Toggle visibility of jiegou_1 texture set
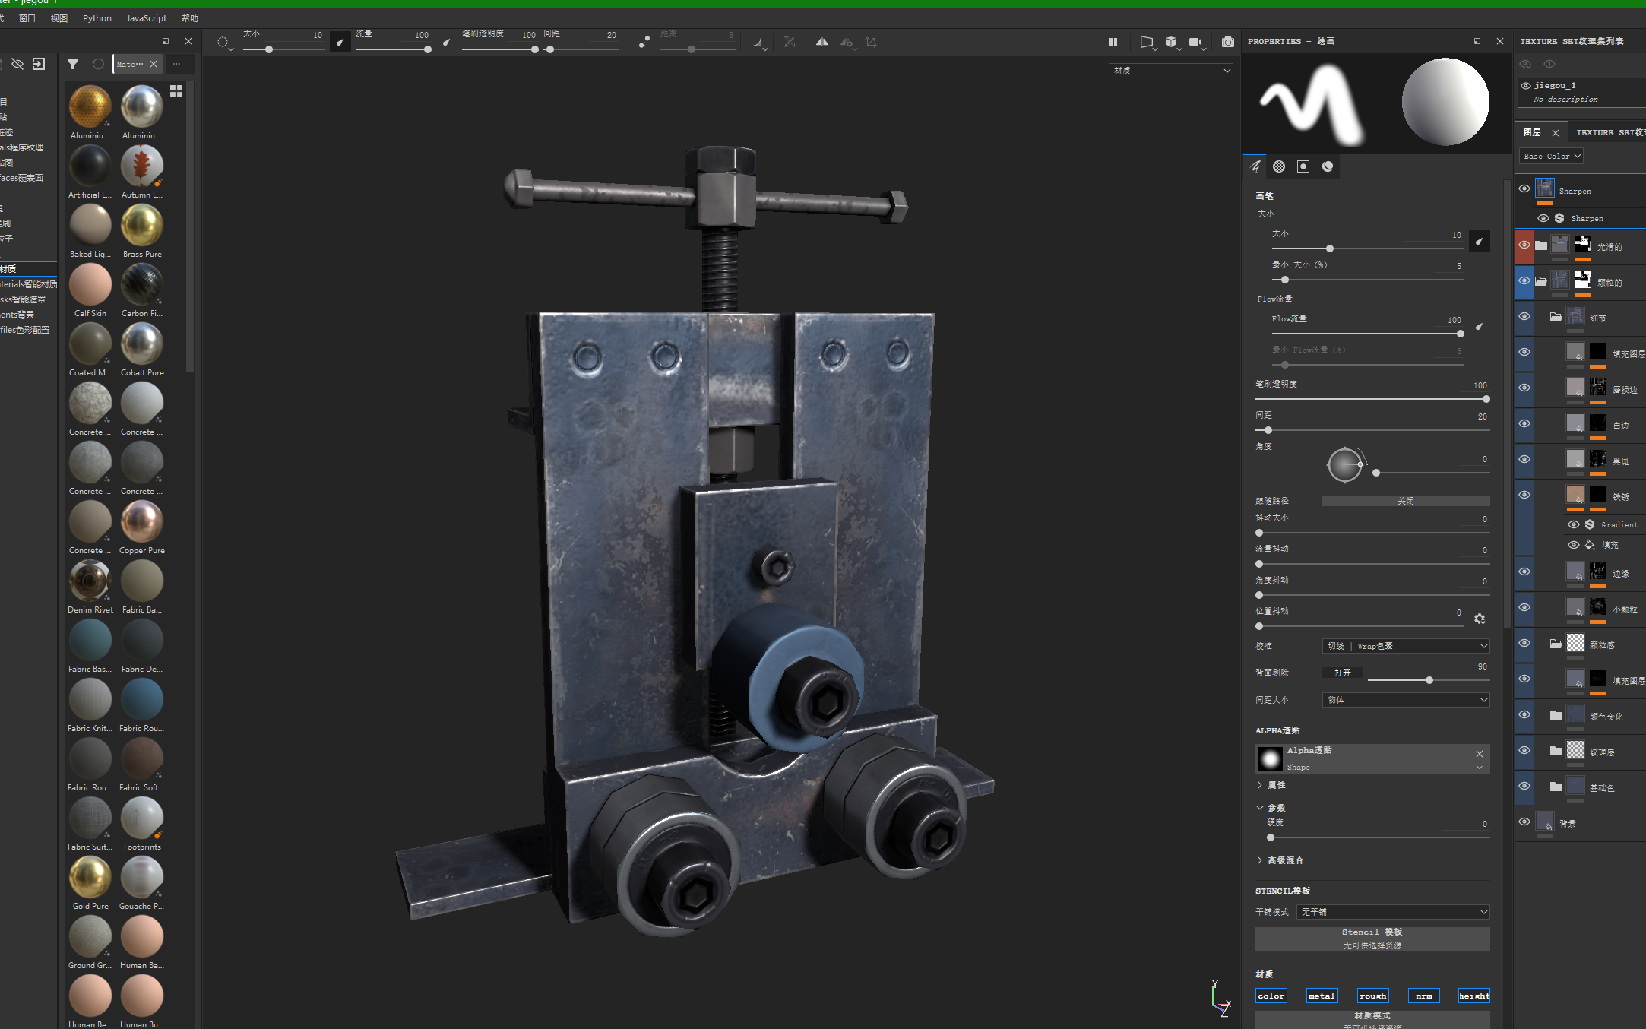1646x1029 pixels. point(1526,86)
